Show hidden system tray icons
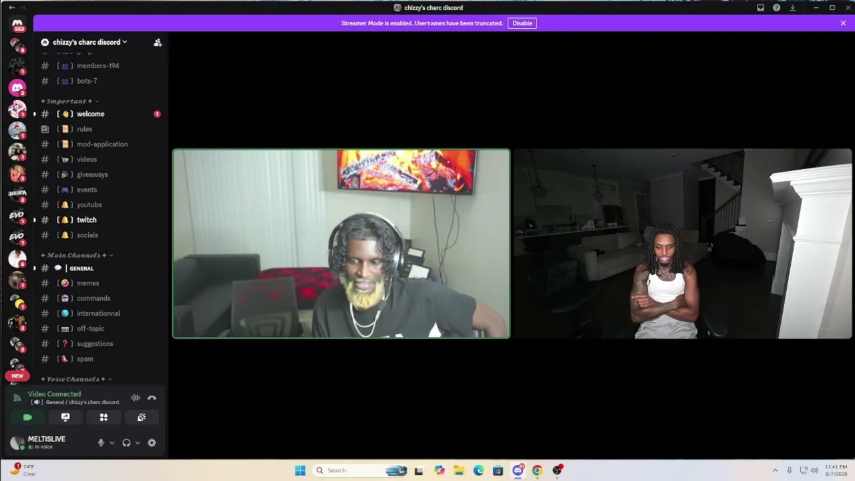Viewport: 855px width, 481px height. click(775, 470)
